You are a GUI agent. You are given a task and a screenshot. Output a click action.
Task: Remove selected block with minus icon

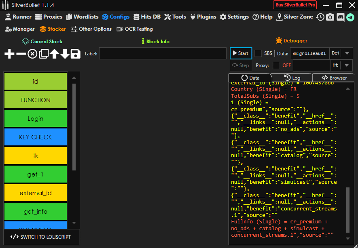(21, 54)
